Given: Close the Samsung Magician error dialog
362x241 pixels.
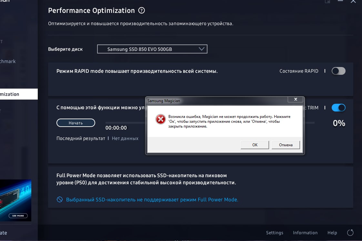Looking at the screenshot, I should point(295,100).
